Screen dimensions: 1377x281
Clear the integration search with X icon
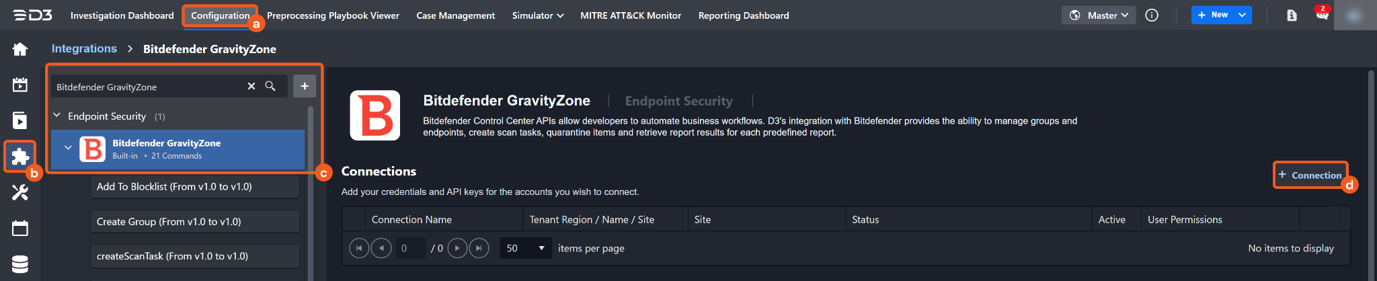[251, 86]
